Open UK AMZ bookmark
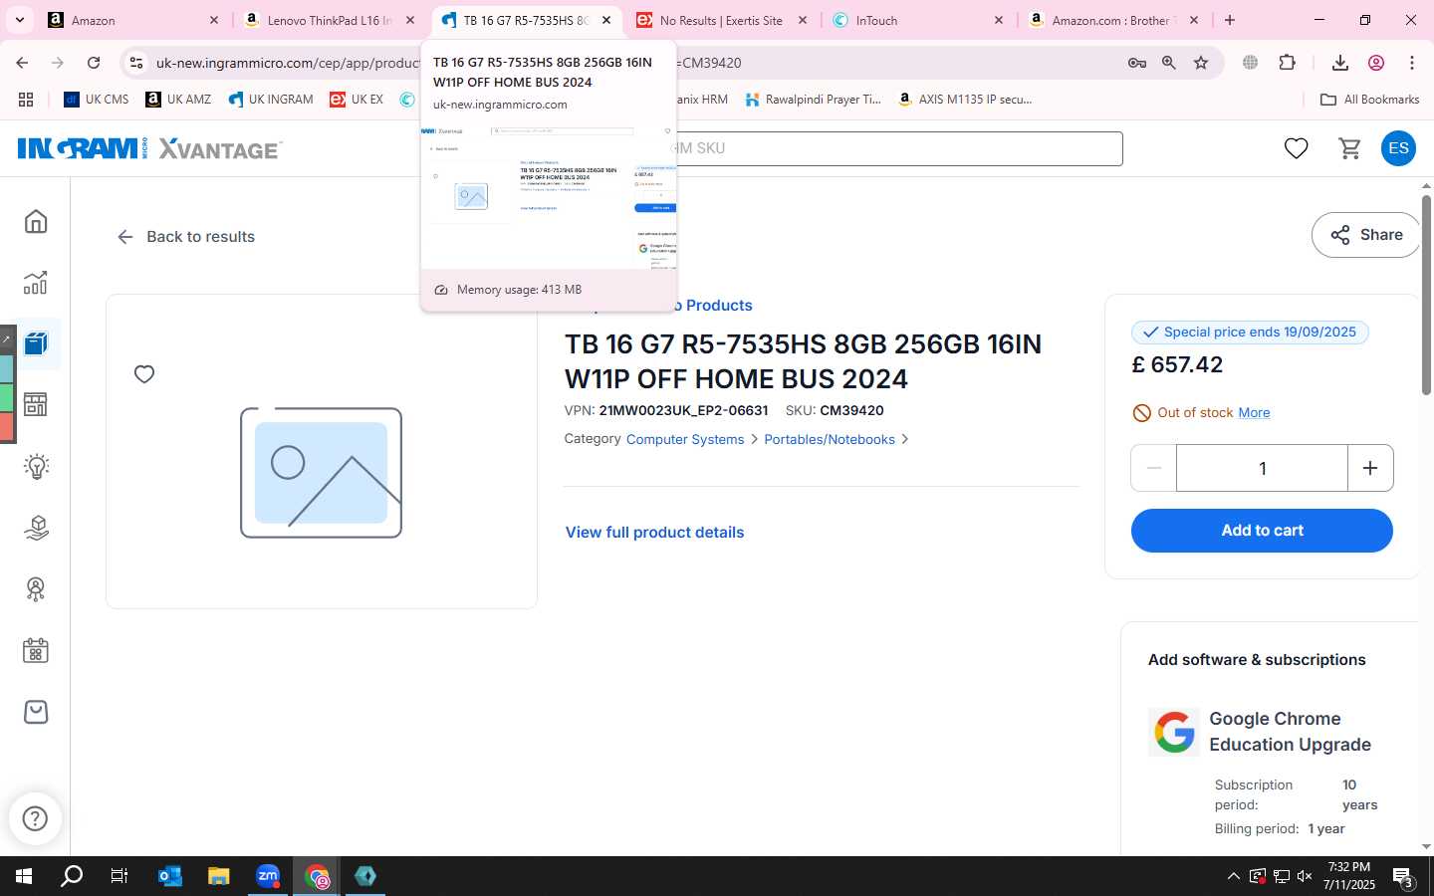Screen dimensions: 1434x896 [x=178, y=100]
